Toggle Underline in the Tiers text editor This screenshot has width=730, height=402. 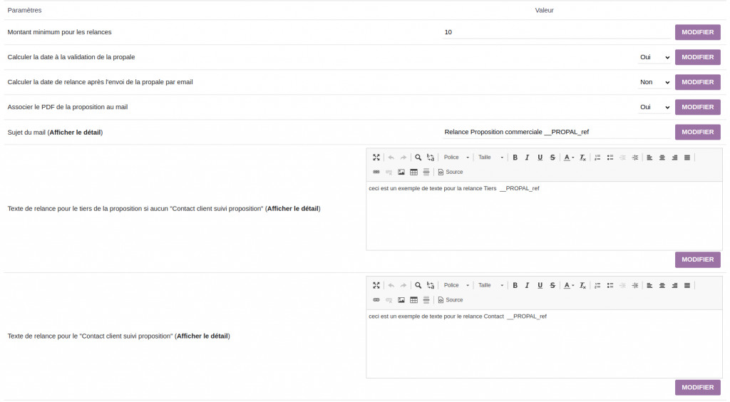click(x=540, y=158)
